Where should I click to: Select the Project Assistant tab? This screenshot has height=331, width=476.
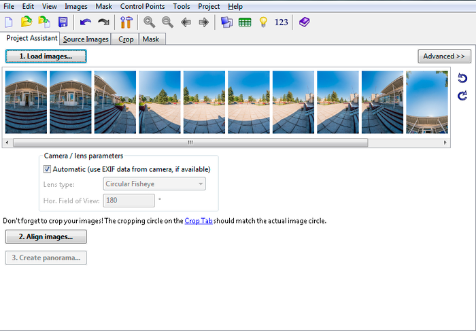click(x=31, y=38)
